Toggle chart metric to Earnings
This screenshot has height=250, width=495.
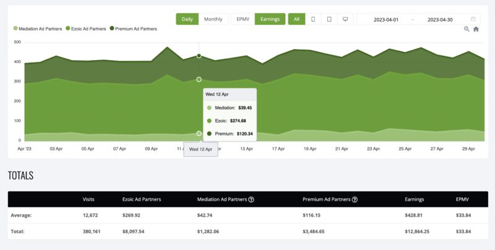(x=269, y=19)
